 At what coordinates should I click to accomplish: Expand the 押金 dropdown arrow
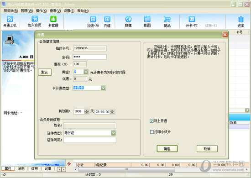(86, 72)
